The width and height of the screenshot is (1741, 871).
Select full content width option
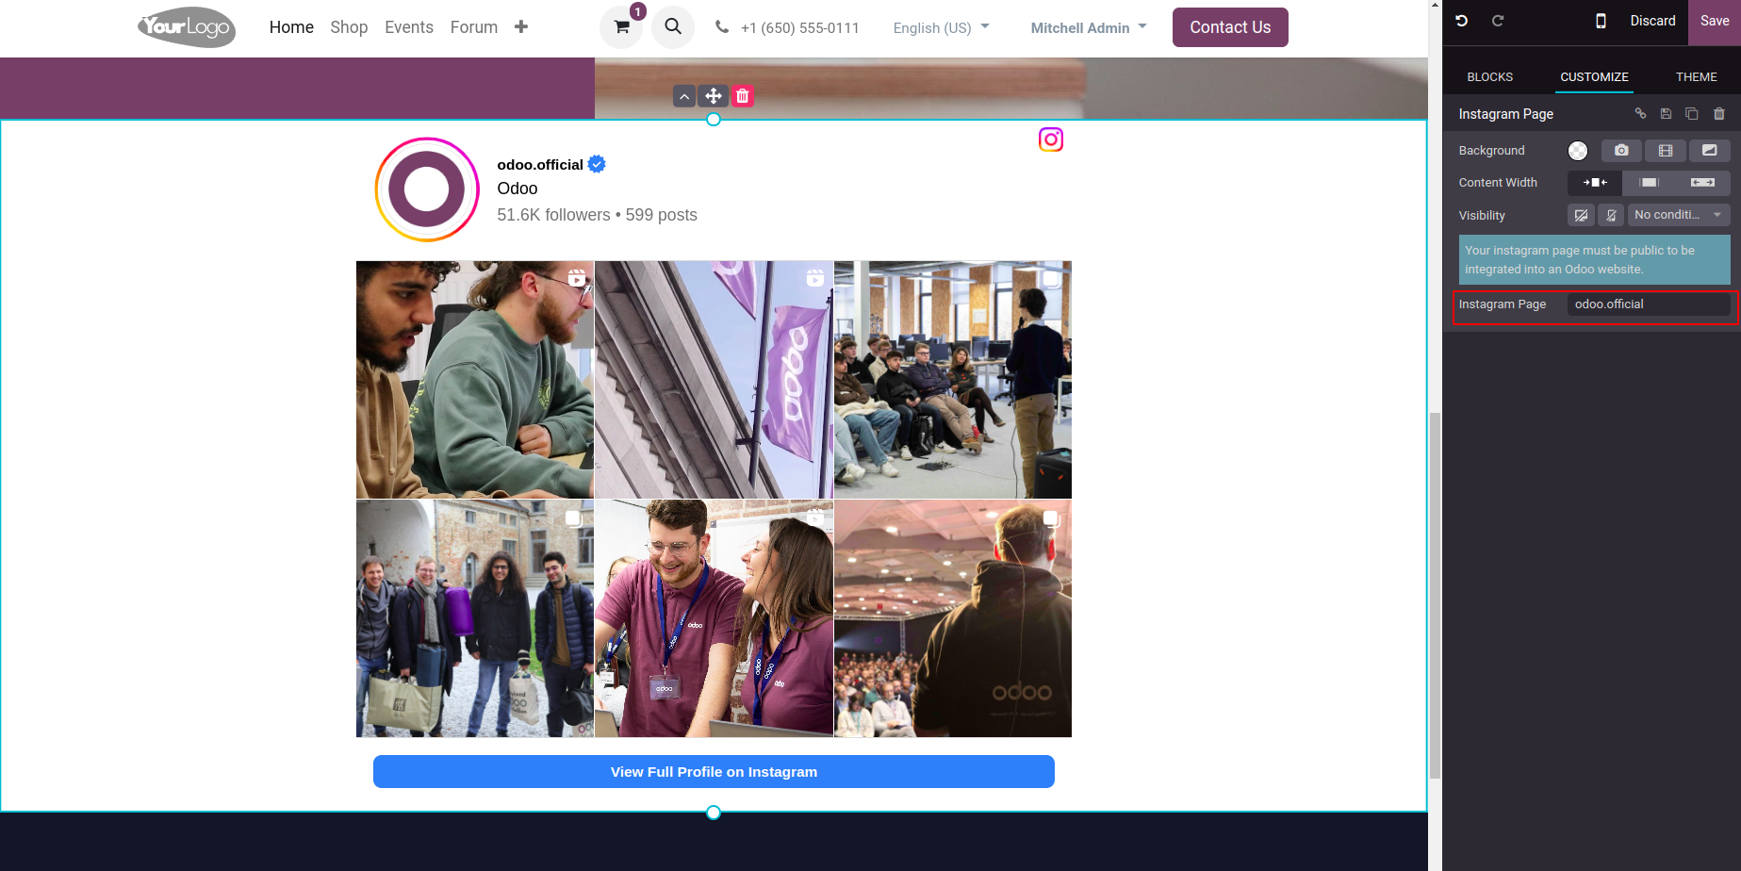1702,183
